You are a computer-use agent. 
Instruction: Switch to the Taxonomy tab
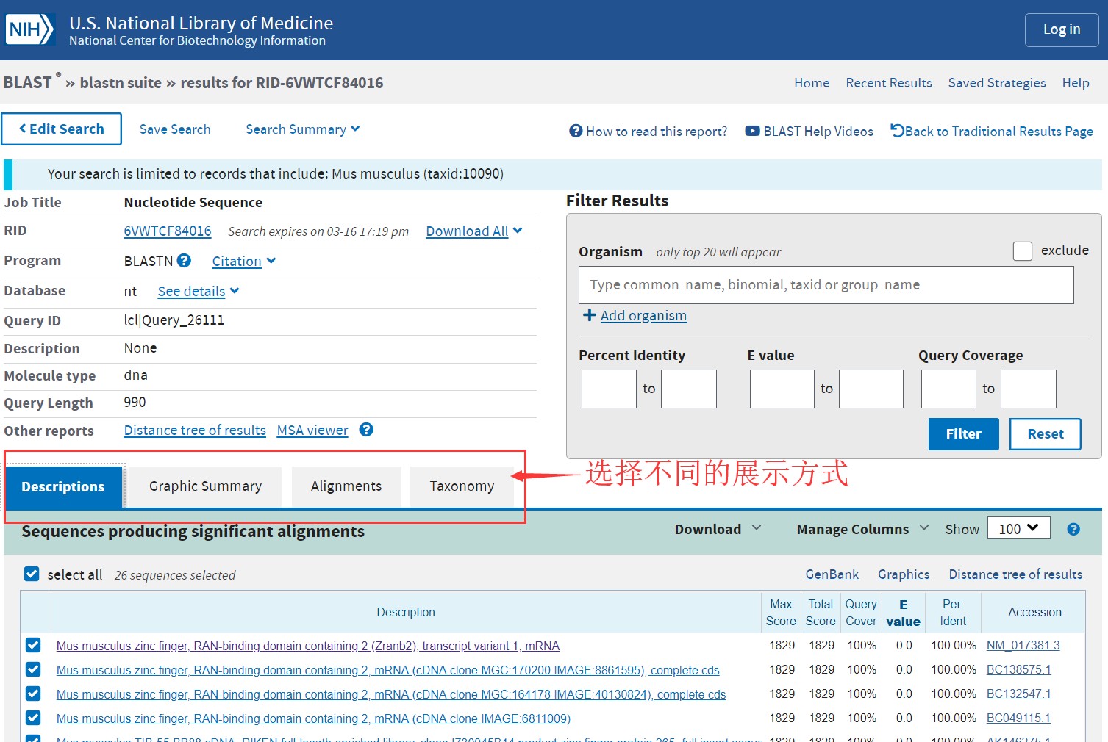pos(462,486)
